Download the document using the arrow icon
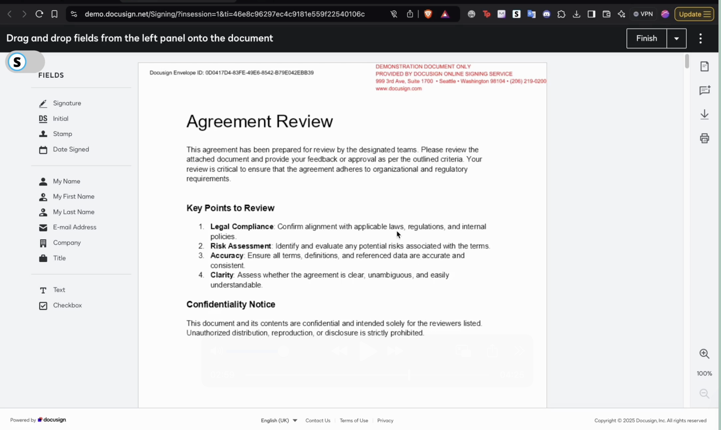The height and width of the screenshot is (430, 721). (704, 114)
